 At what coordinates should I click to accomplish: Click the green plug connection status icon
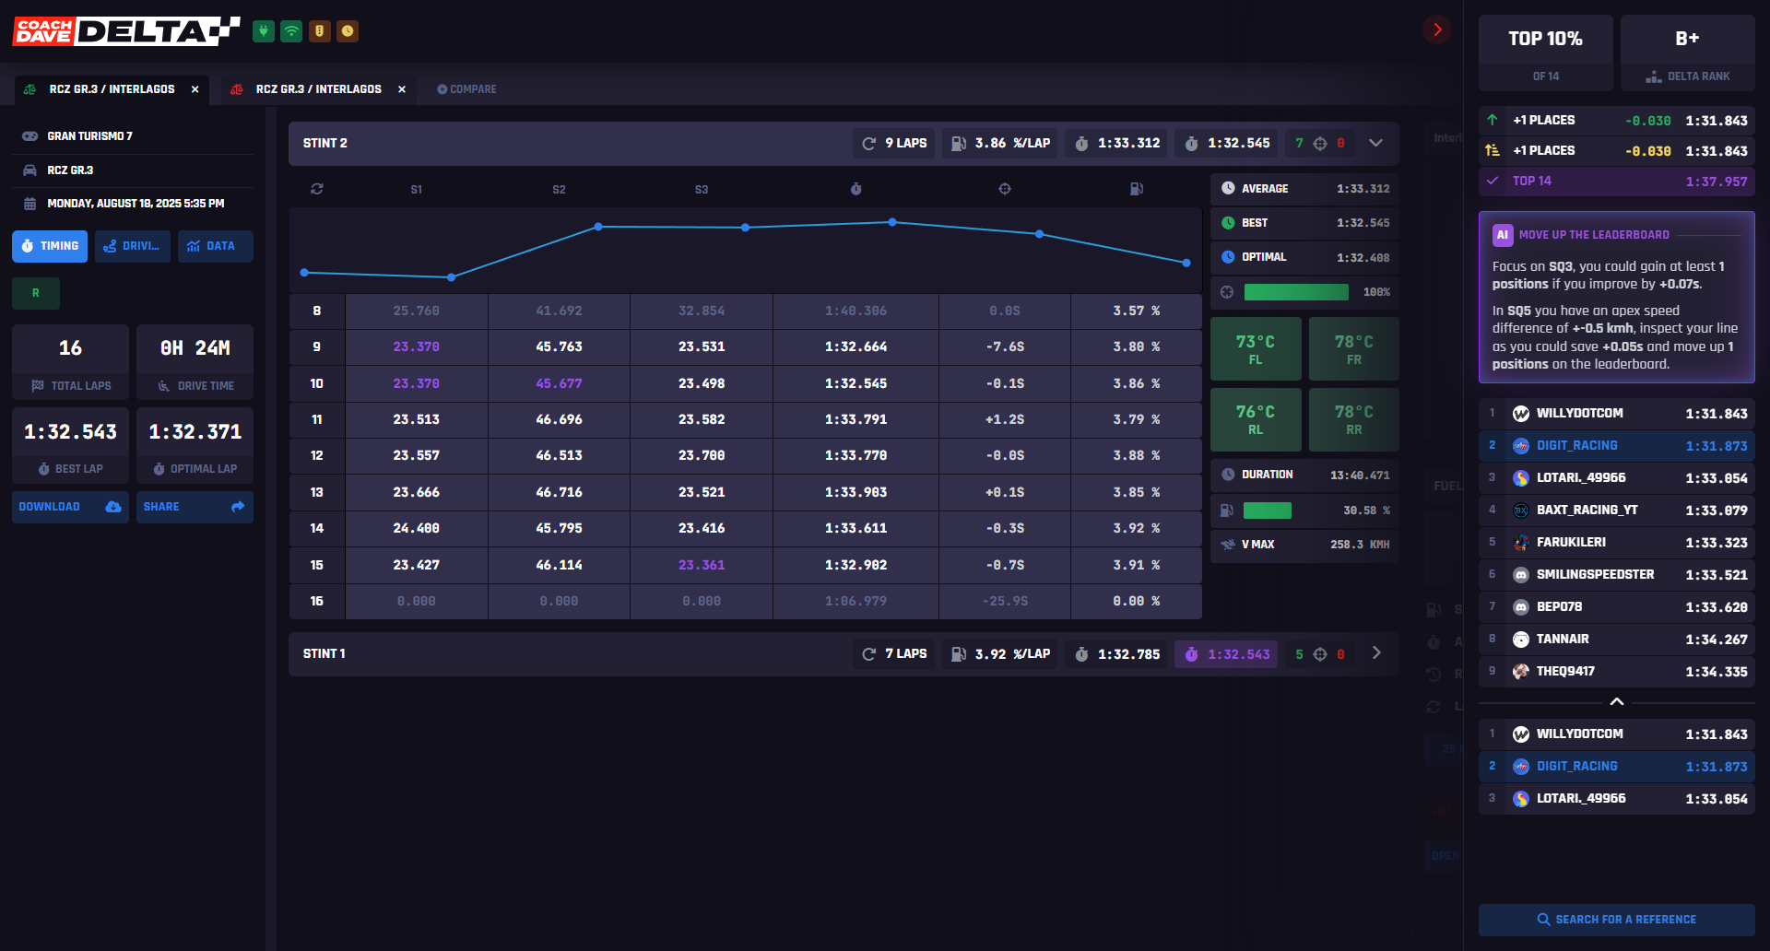pos(264,31)
